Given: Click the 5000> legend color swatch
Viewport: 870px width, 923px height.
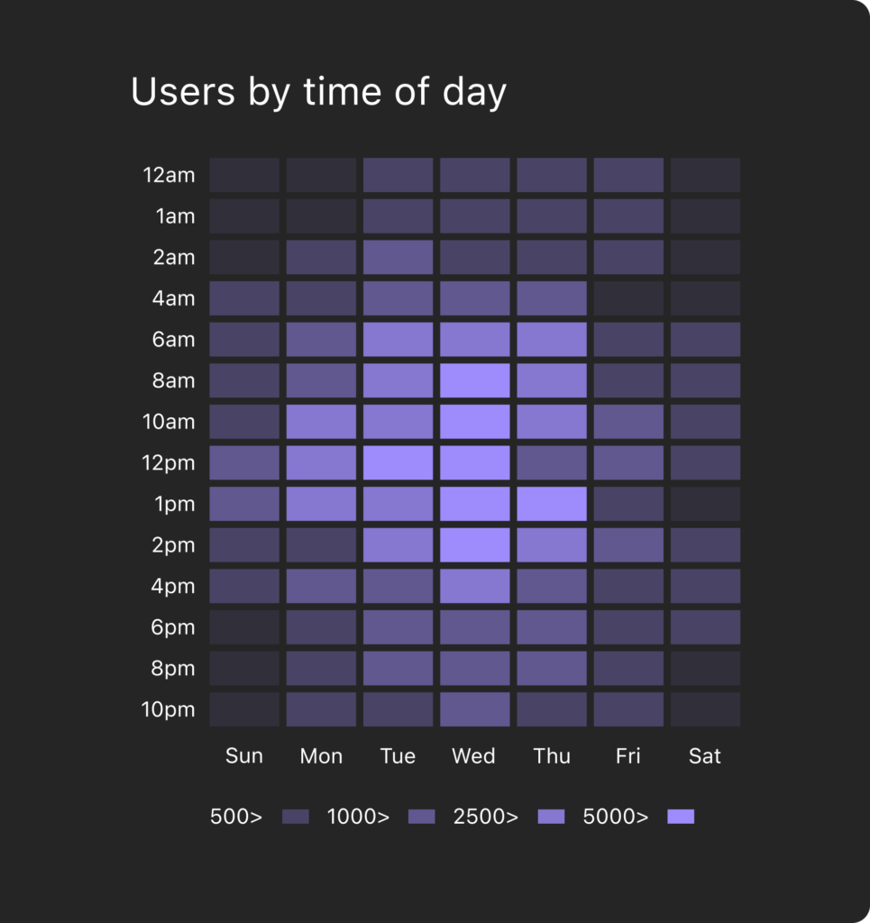Looking at the screenshot, I should 681,817.
